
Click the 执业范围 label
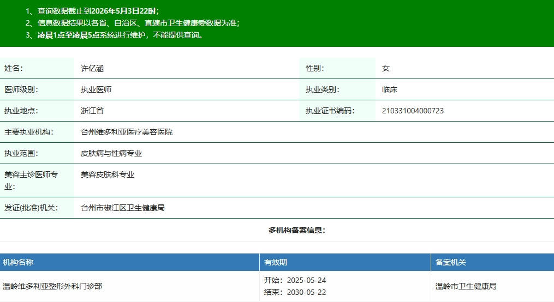[21, 154]
